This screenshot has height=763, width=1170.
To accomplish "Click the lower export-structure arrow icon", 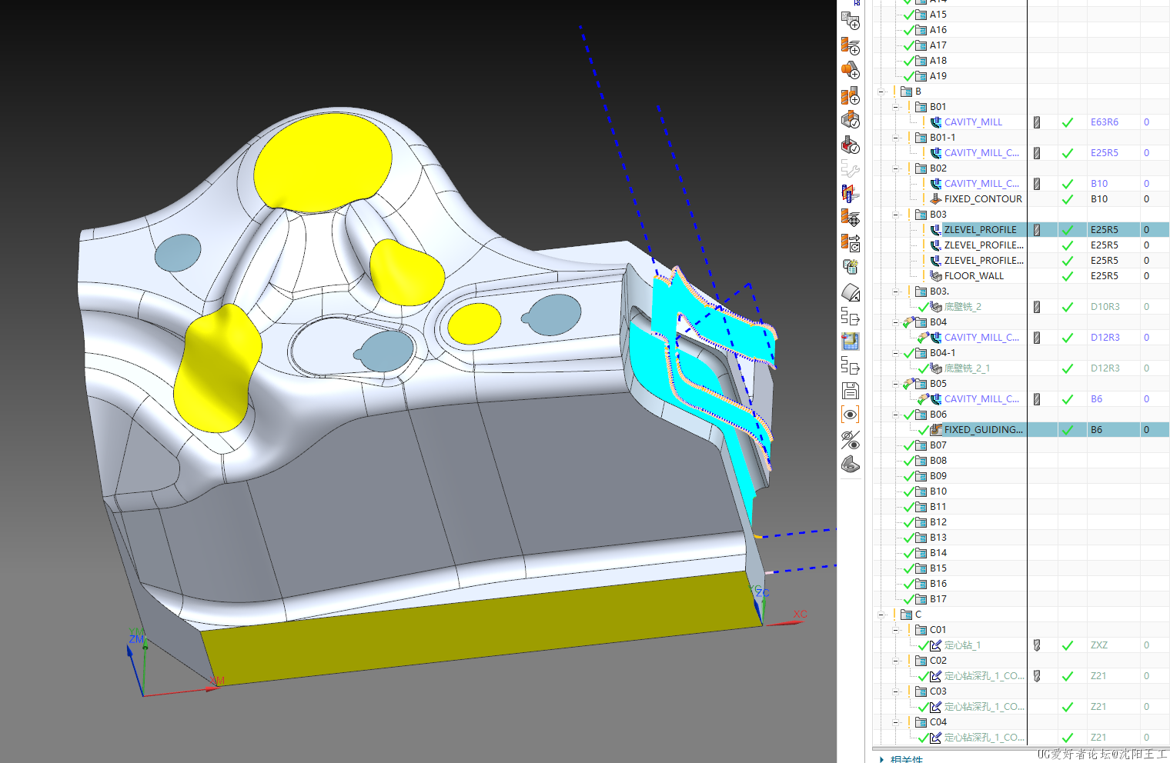I will pyautogui.click(x=850, y=365).
